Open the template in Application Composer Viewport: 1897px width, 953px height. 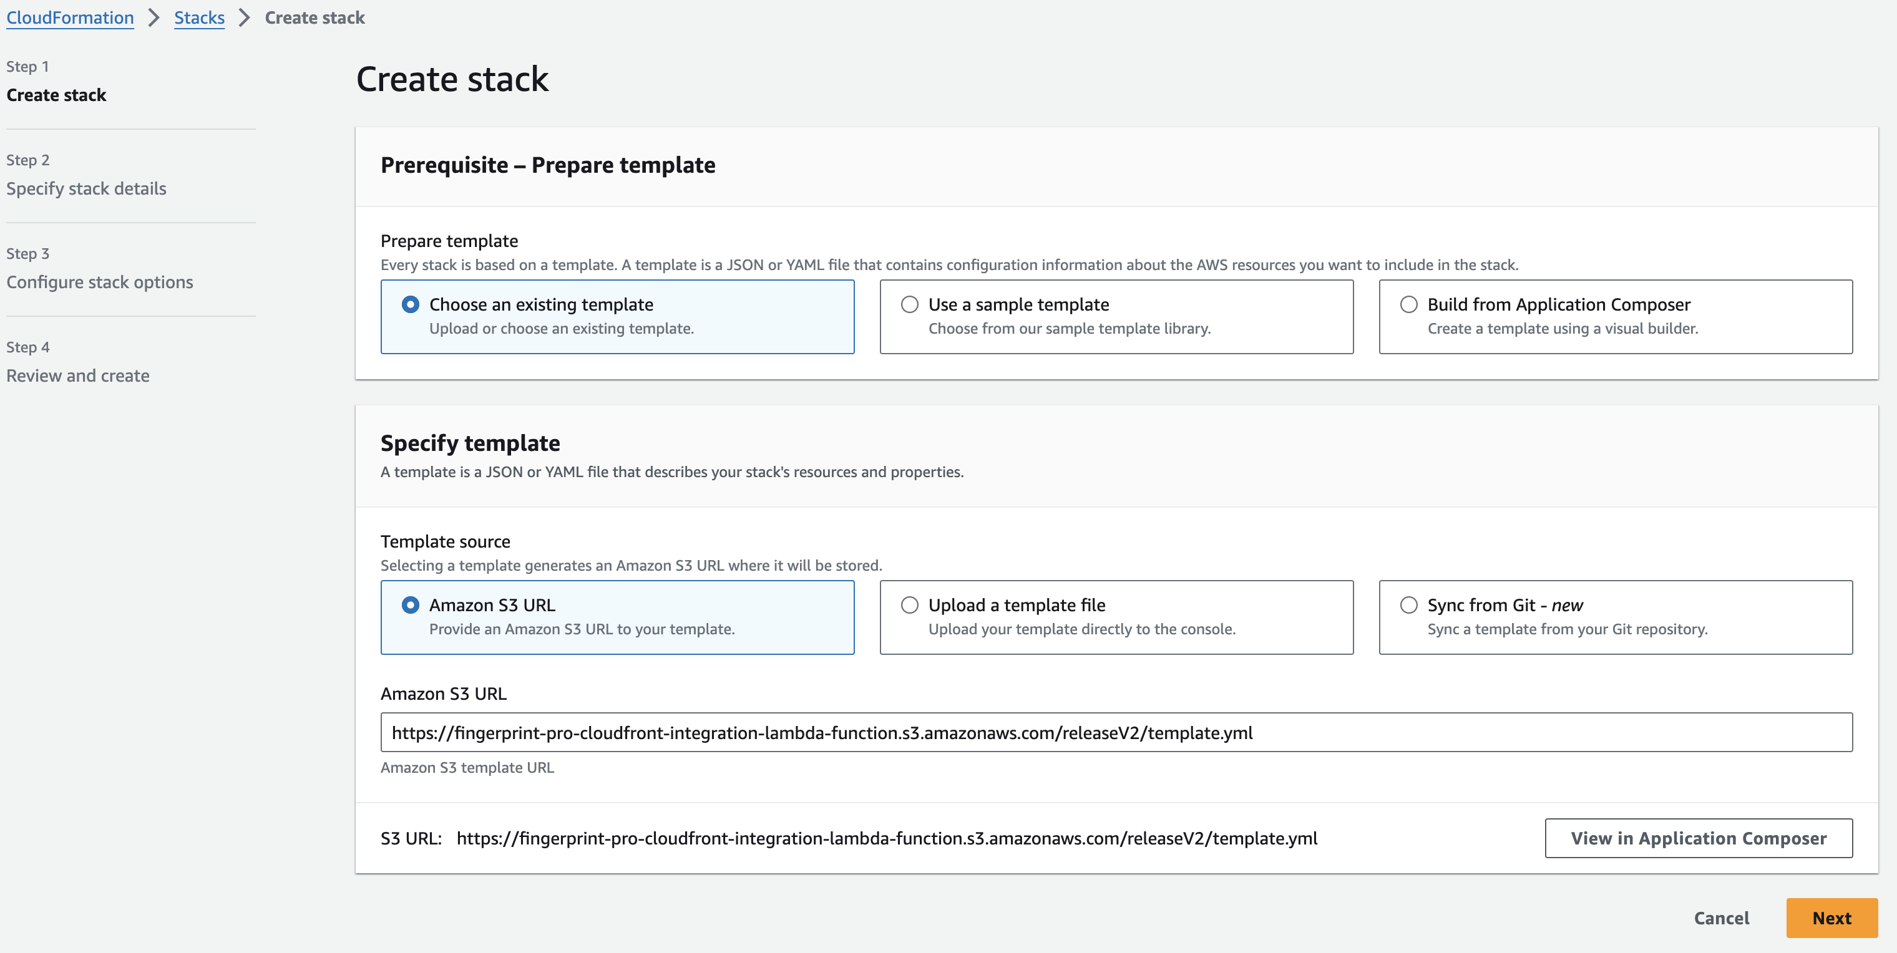coord(1698,838)
